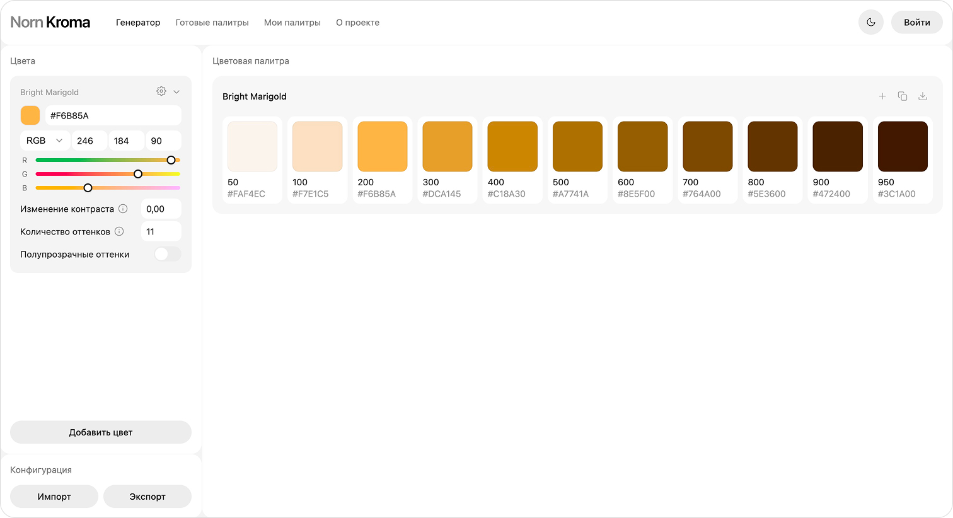Viewport: 953px width, 518px height.
Task: Click the plus icon in the palette header
Action: click(882, 96)
